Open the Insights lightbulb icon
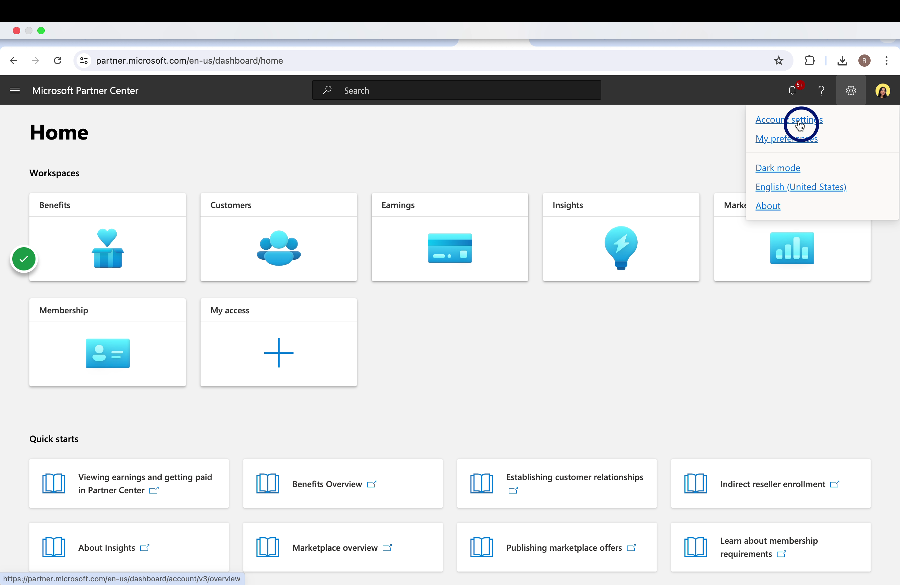 (x=621, y=248)
